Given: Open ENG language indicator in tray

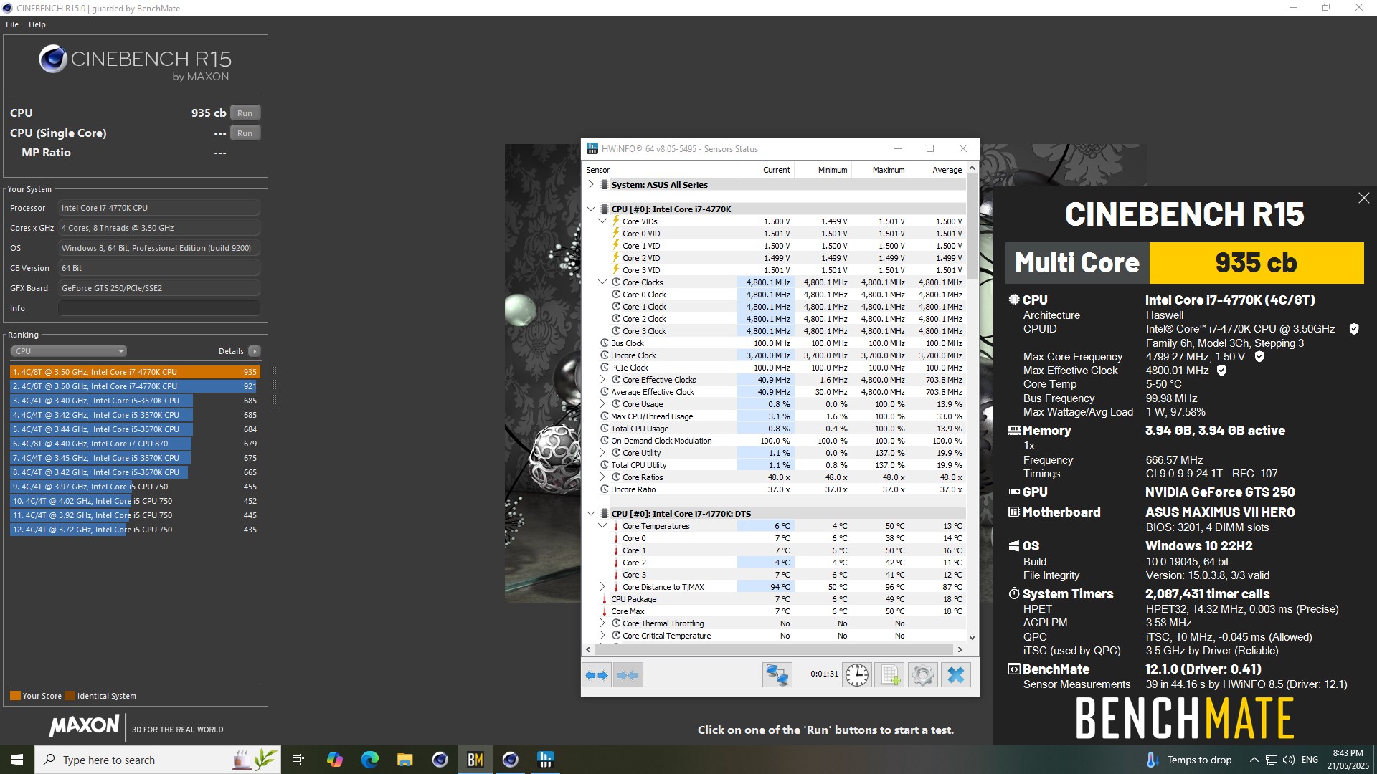Looking at the screenshot, I should (1310, 760).
